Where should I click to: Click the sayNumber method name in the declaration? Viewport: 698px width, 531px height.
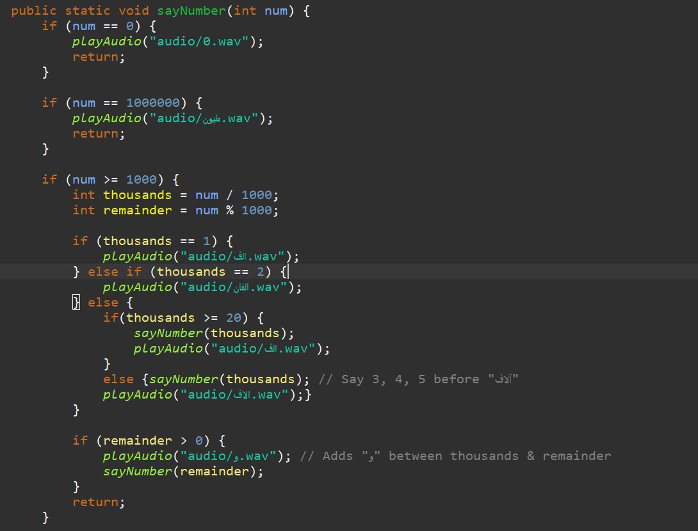coord(195,11)
